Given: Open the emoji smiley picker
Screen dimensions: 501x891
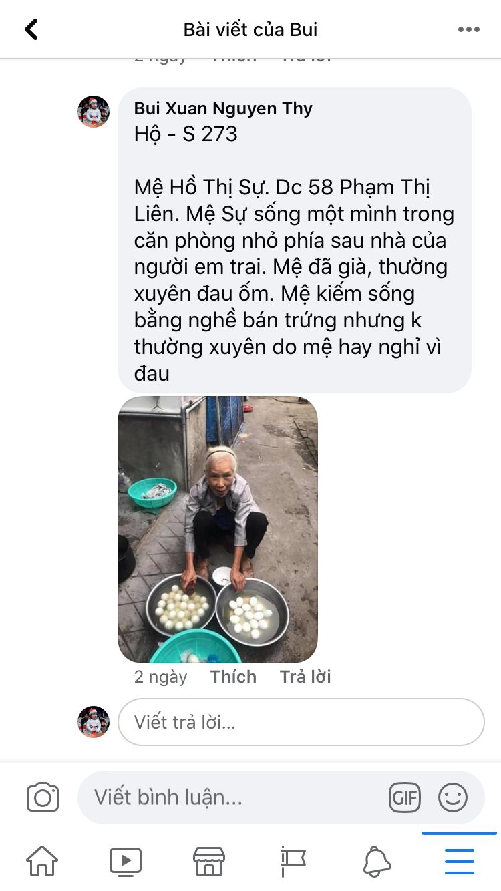Looking at the screenshot, I should [x=453, y=797].
